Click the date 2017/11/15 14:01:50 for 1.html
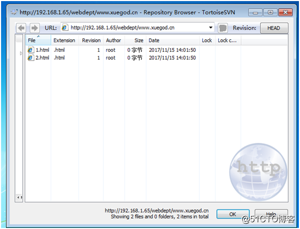This screenshot has height=229, width=300. (173, 50)
